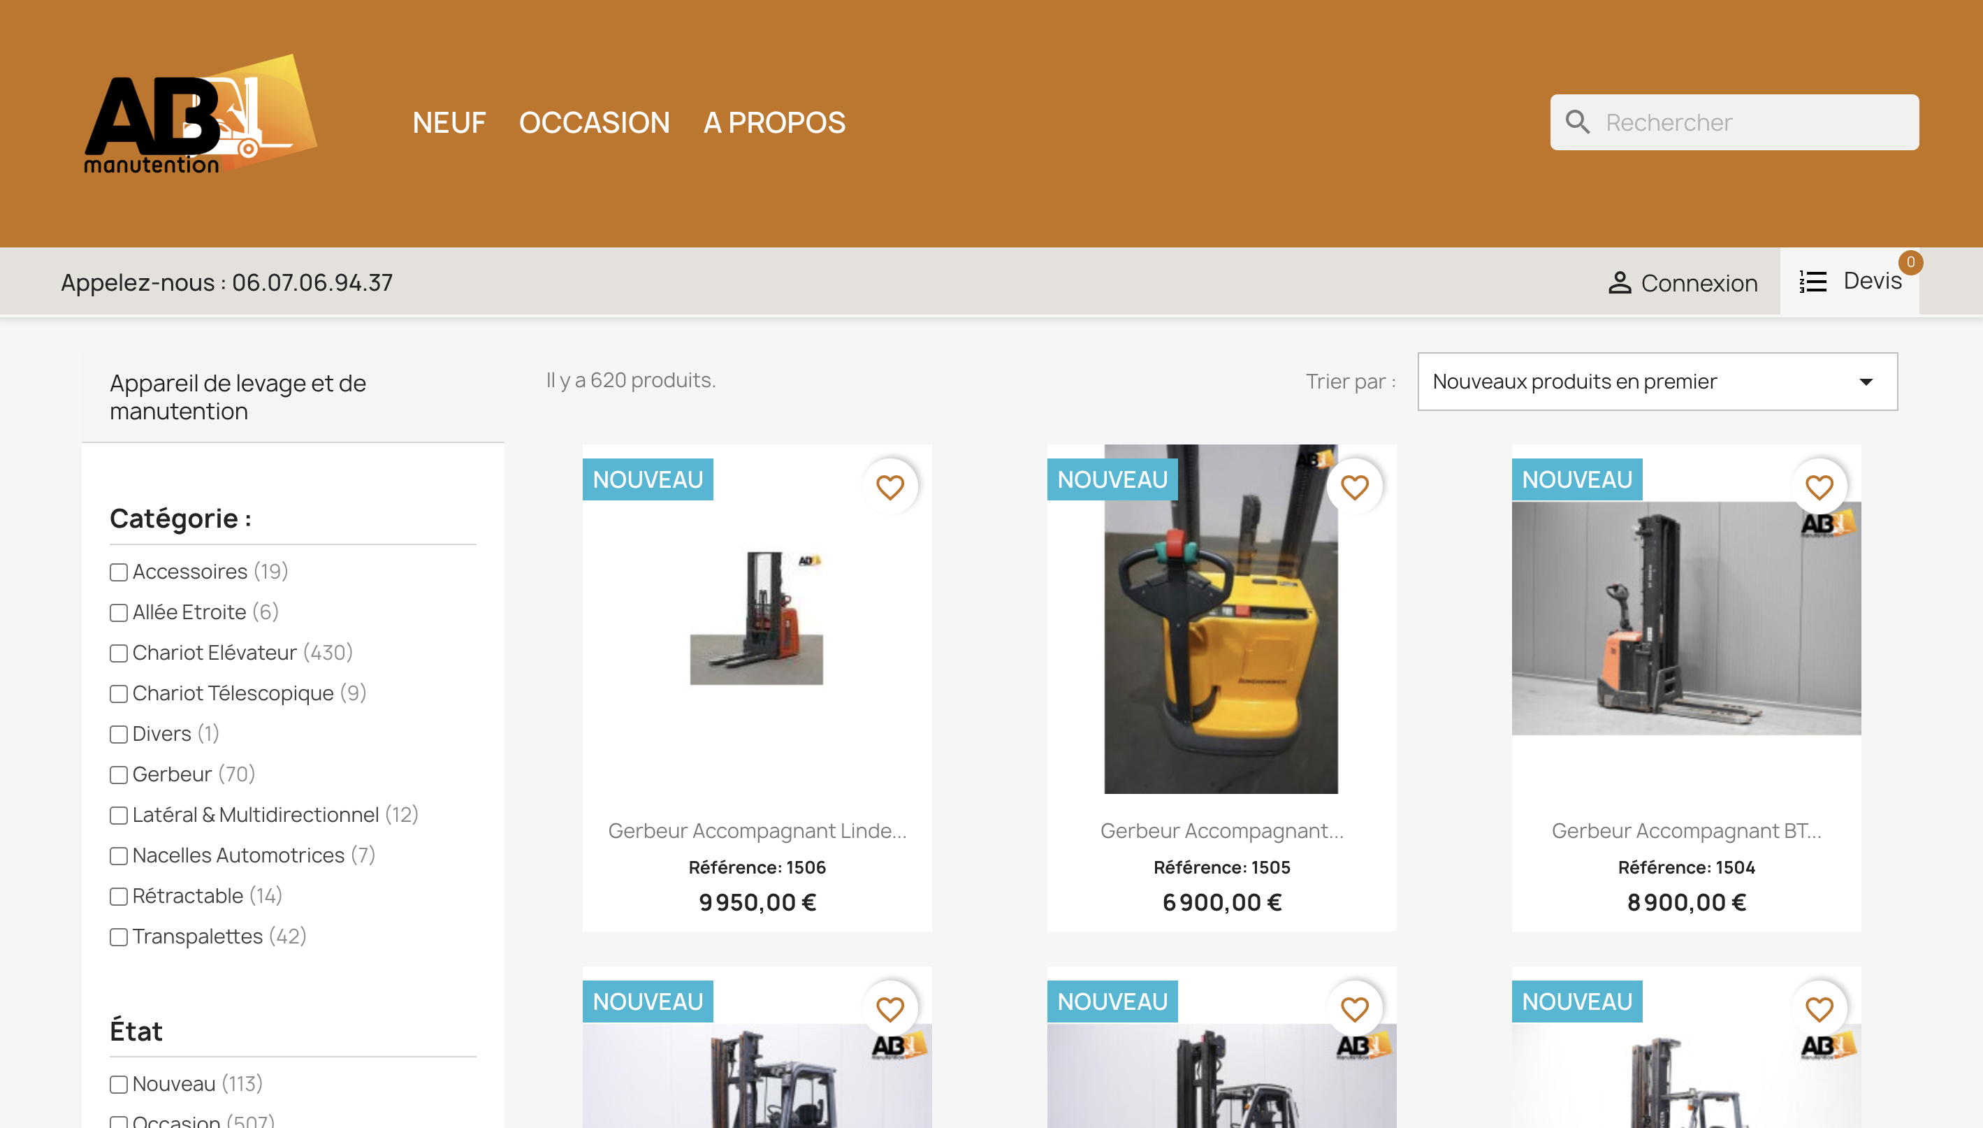1983x1128 pixels.
Task: Click text Référence: 1506
Action: pyautogui.click(x=757, y=867)
